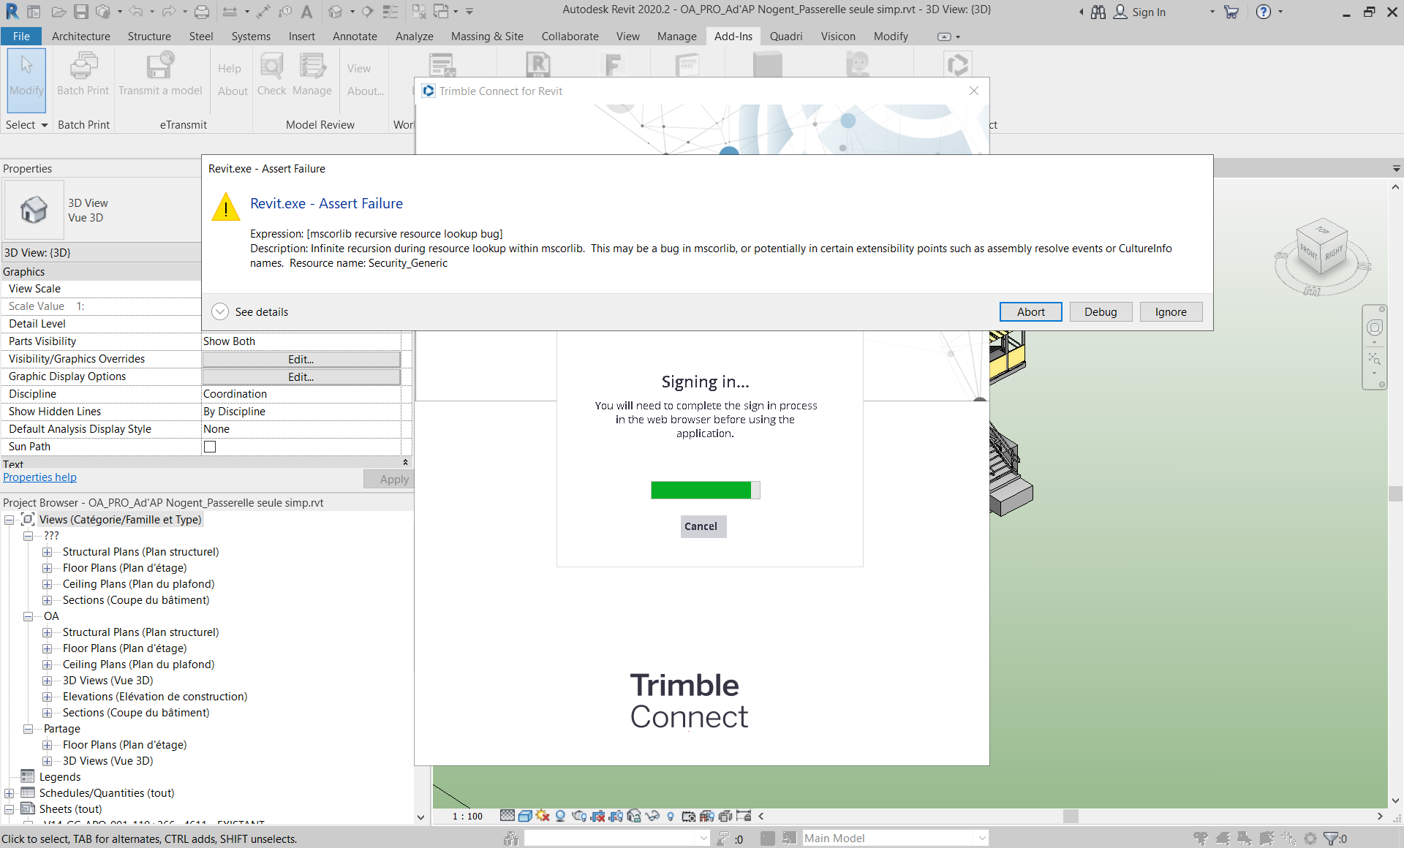
Task: Select the Measure tool in quick access toolbar
Action: (230, 11)
